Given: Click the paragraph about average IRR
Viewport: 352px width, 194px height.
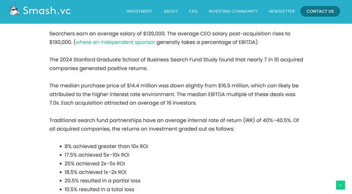Looking at the screenshot, I should pyautogui.click(x=174, y=124).
